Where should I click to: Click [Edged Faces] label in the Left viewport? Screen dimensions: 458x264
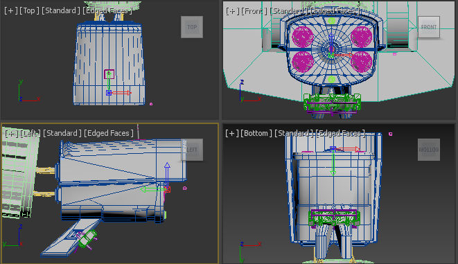(109, 133)
